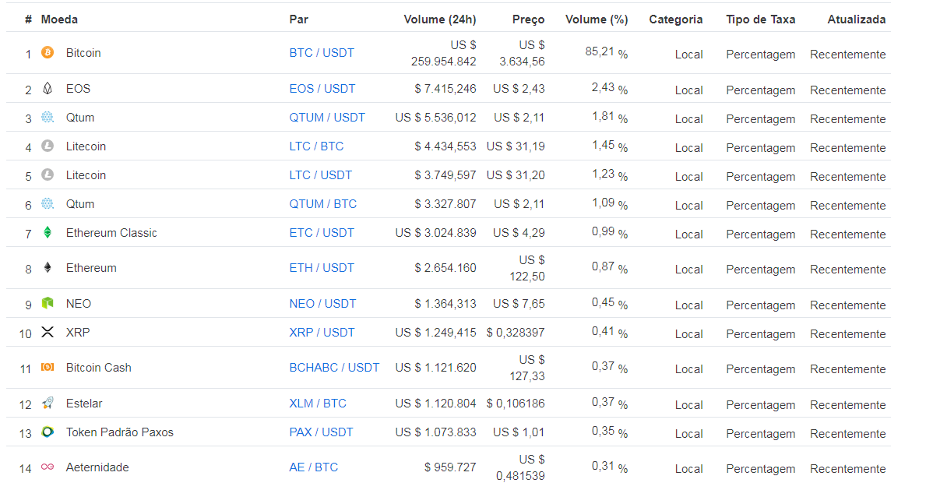Click the $ 0,106186 Estelar price

[x=516, y=404]
